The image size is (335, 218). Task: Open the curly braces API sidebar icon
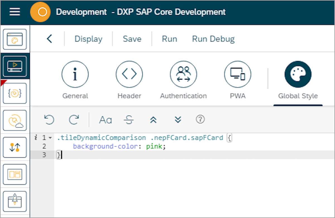click(x=15, y=93)
